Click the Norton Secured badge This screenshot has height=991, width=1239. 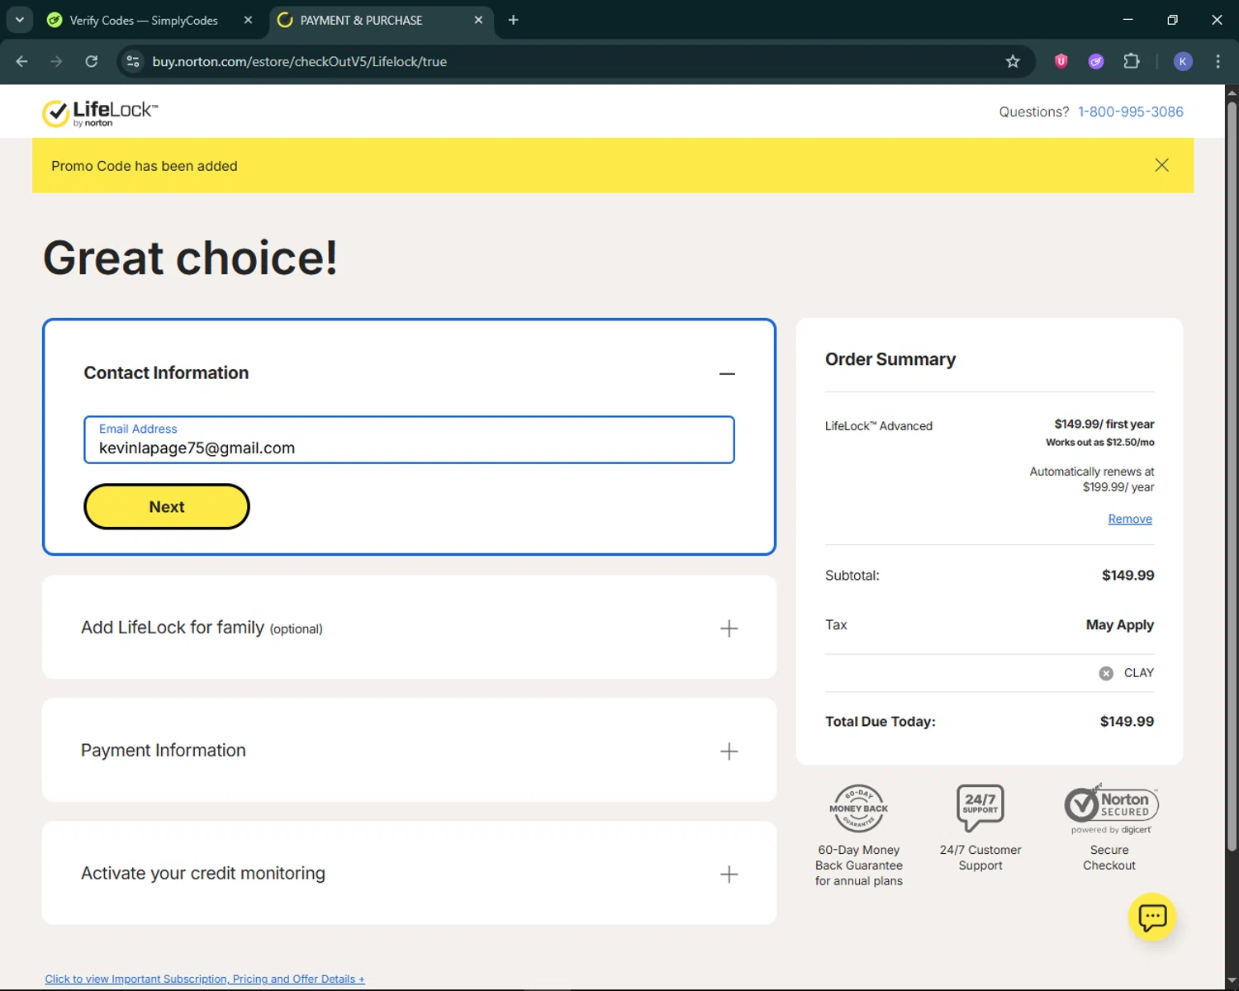tap(1111, 808)
